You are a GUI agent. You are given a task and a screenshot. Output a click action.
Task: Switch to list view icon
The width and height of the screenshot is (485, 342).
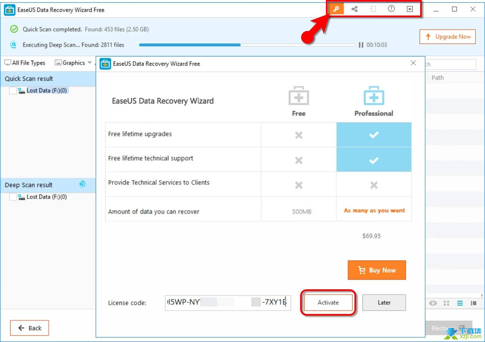pos(460,303)
